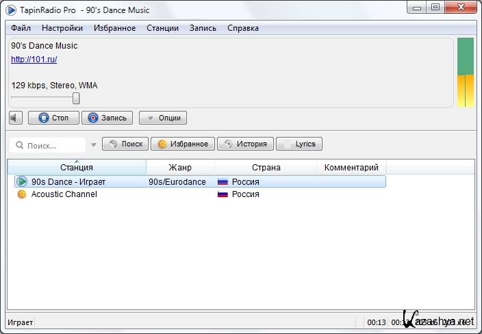The width and height of the screenshot is (482, 334).
Task: Click the Russian flag in Acoustic Channel row
Action: [223, 194]
